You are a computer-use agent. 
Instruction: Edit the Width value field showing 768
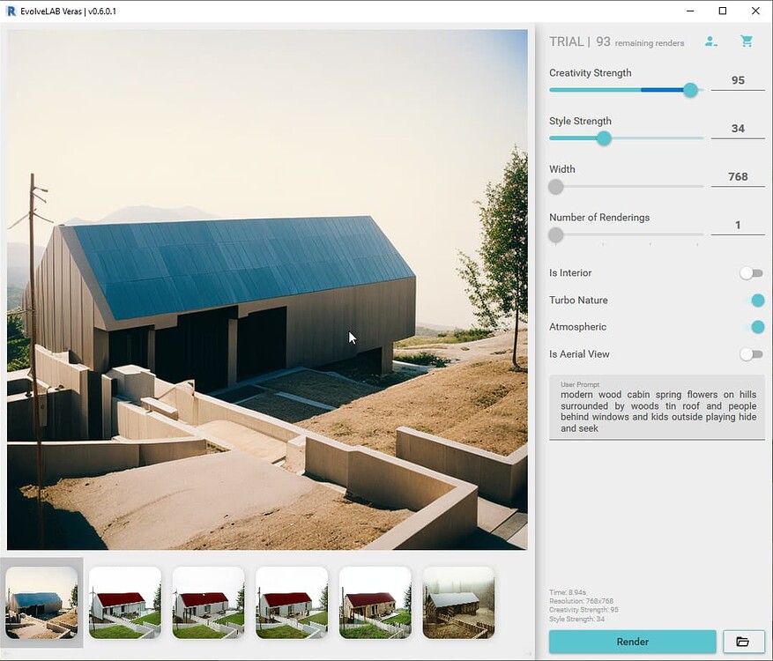click(x=738, y=175)
